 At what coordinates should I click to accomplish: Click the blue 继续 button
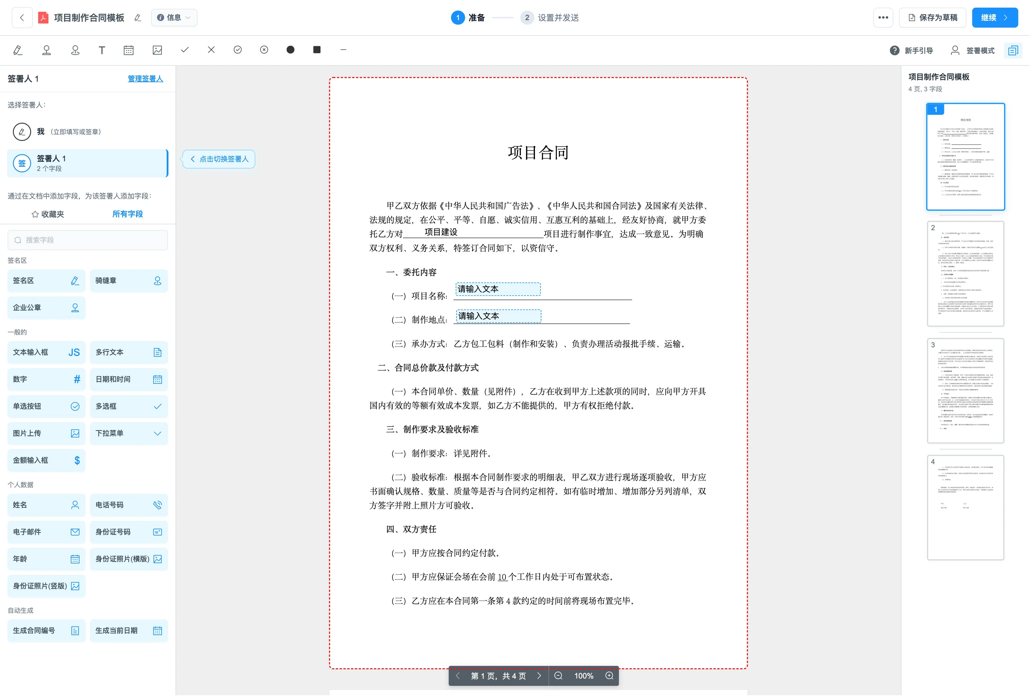(995, 18)
